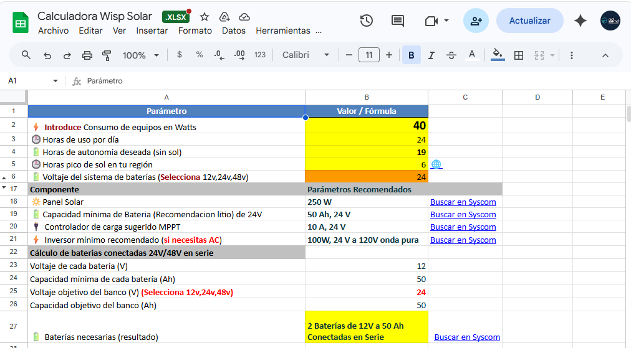Open the Insertar menu
Image resolution: width=631 pixels, height=348 pixels.
(152, 31)
